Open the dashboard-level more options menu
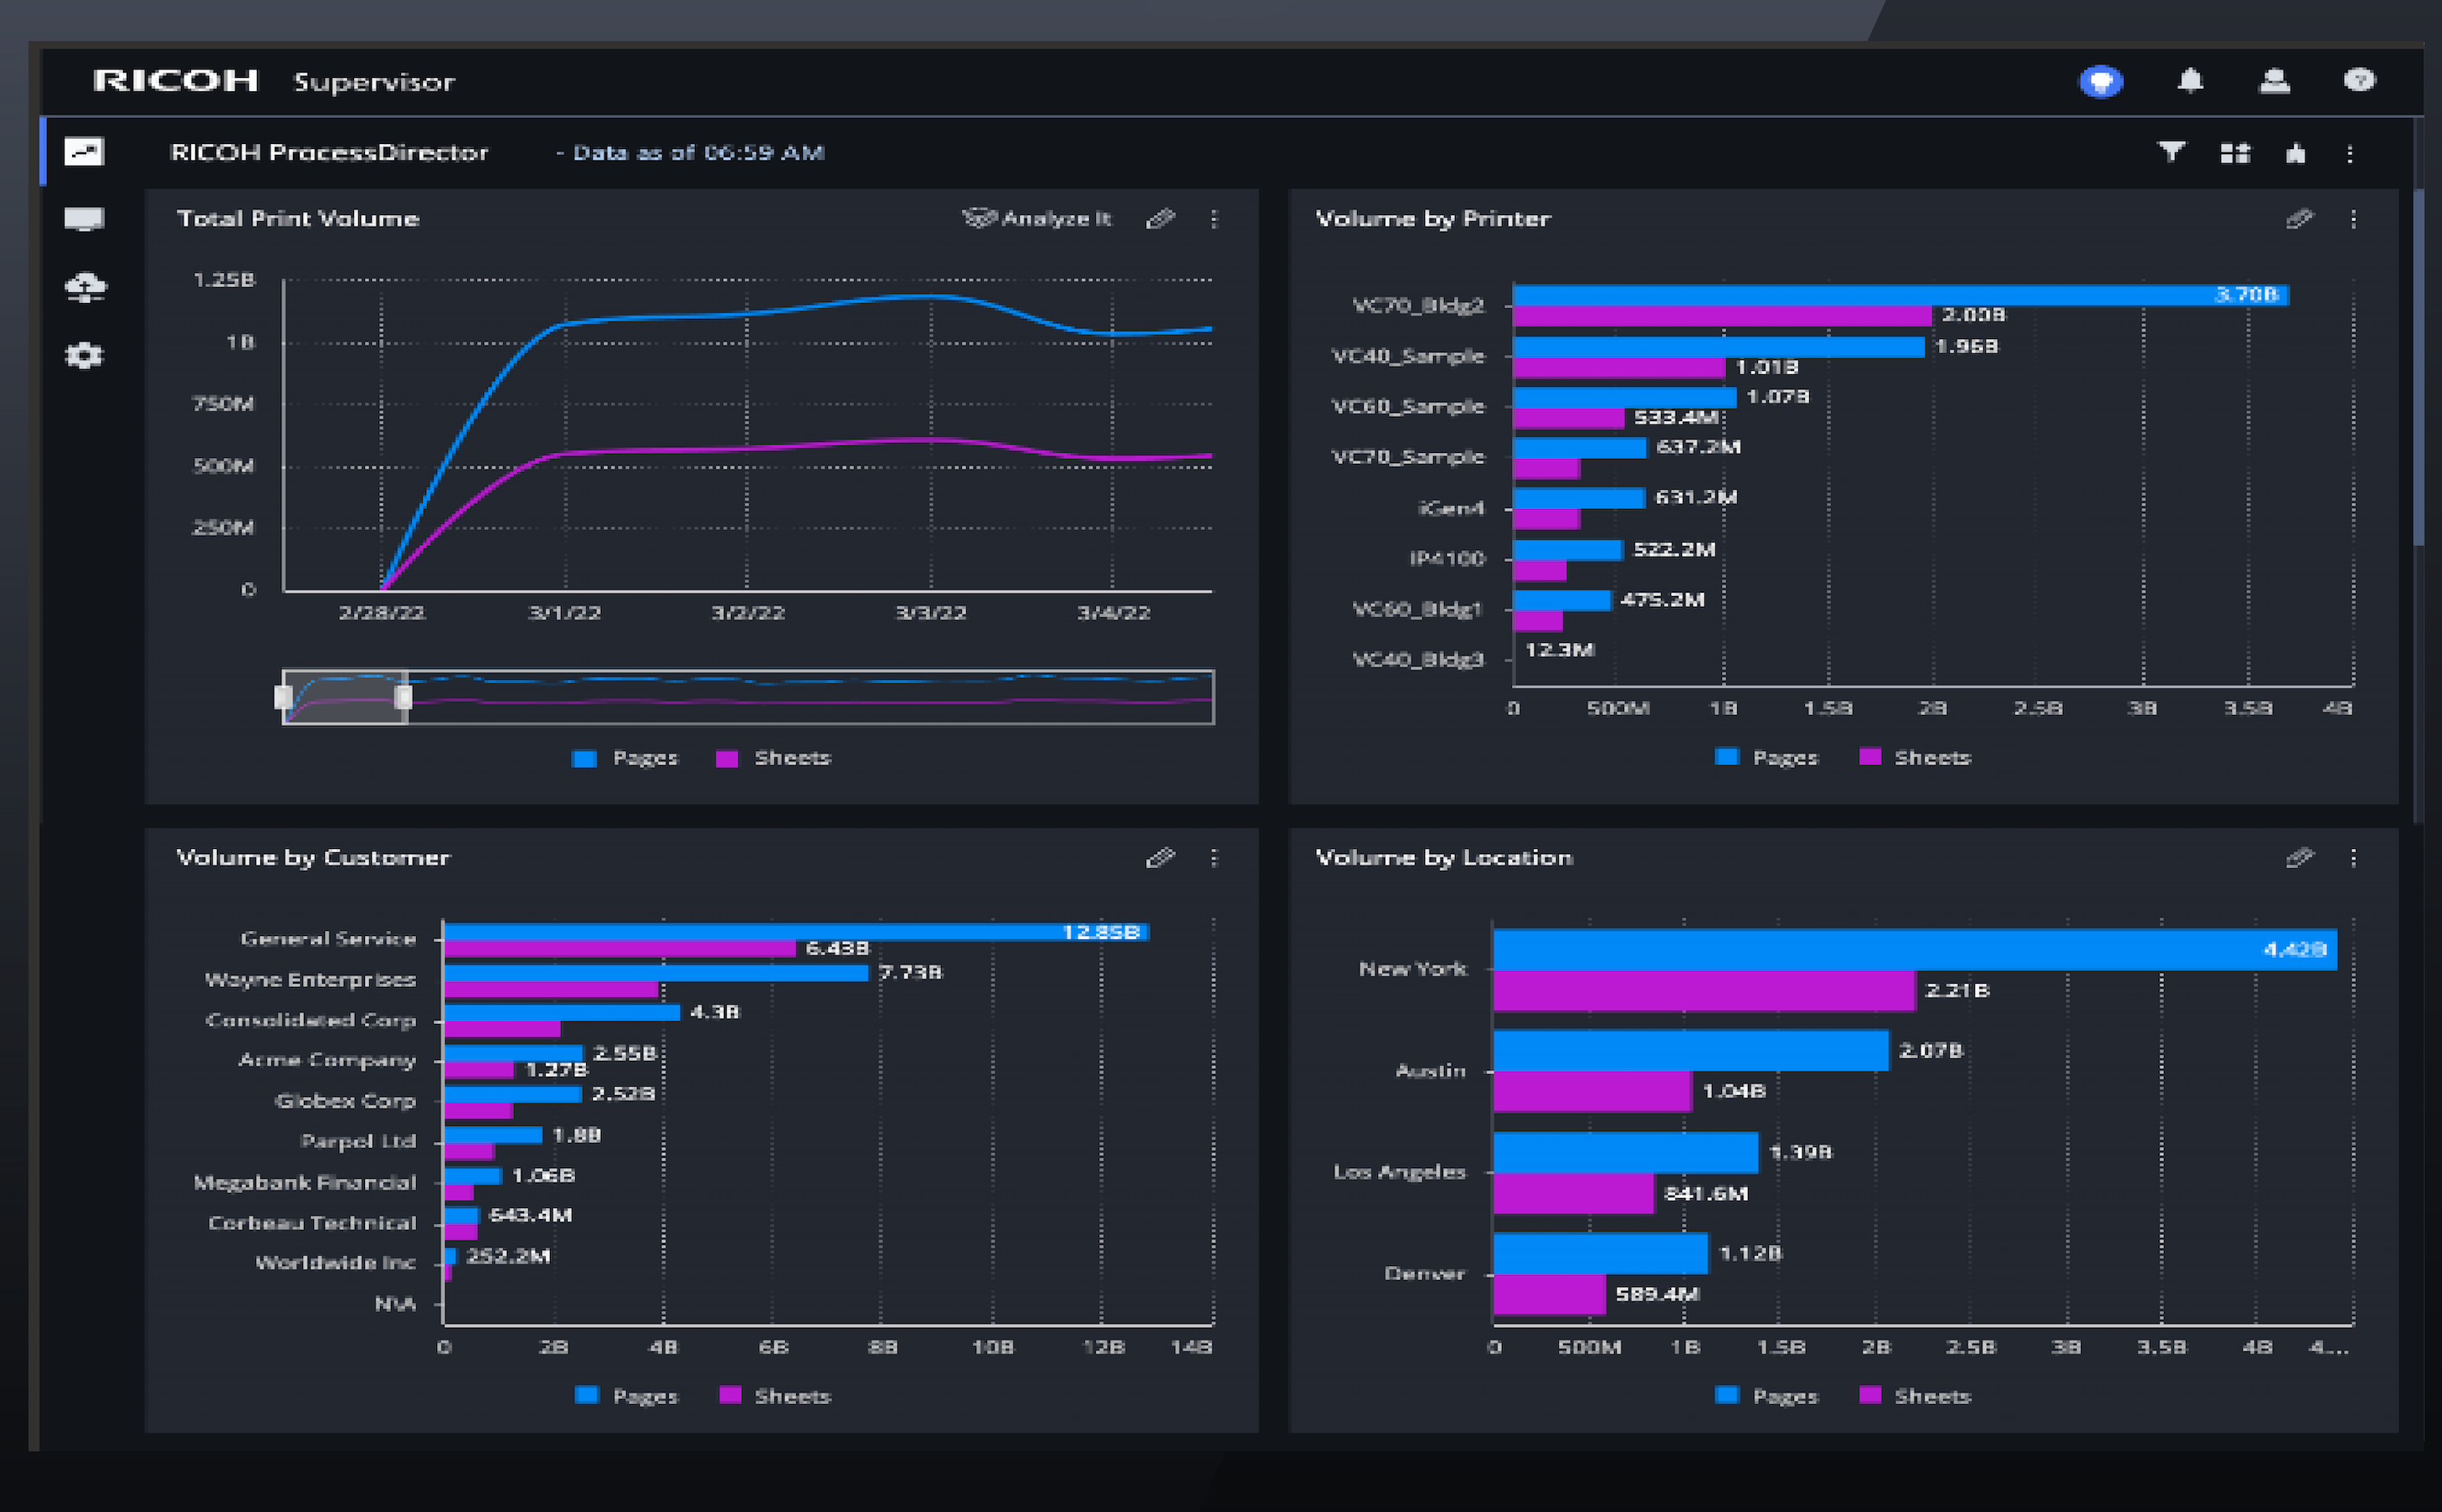The height and width of the screenshot is (1512, 2442). click(x=2350, y=153)
